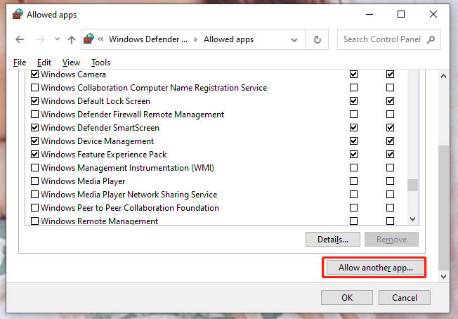This screenshot has height=319, width=458.
Task: Click breadcrumb chevron after Windows Defender
Action: coord(195,39)
